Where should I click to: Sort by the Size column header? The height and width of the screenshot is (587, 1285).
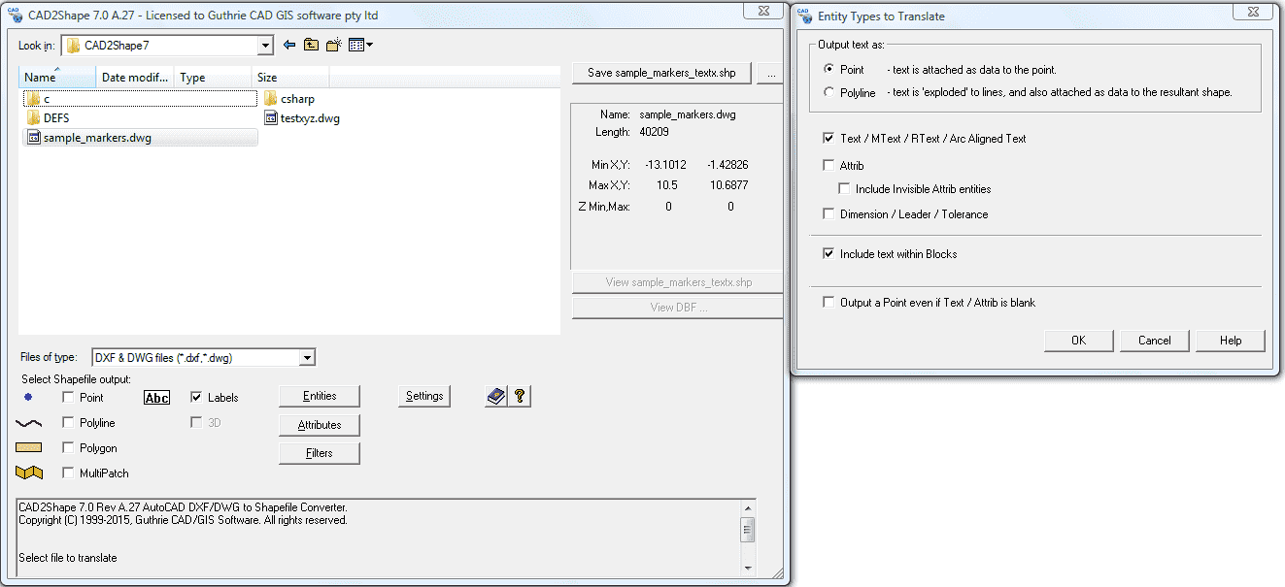[x=290, y=78]
